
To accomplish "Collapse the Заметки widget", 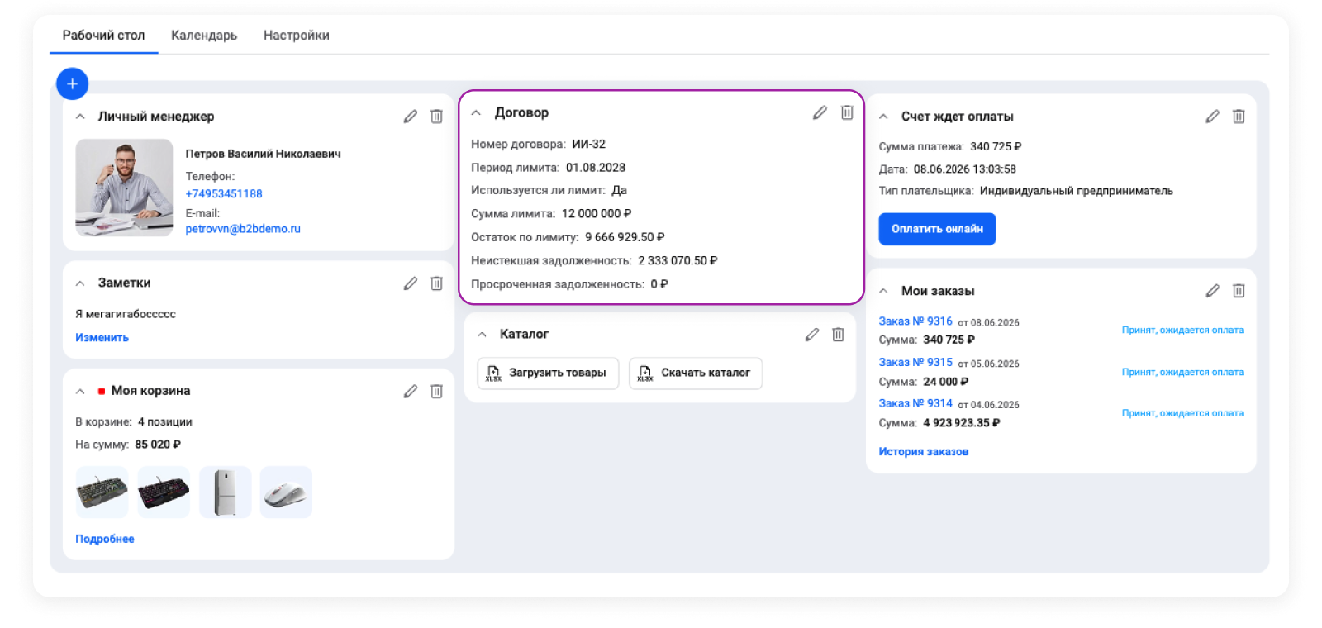I will tap(80, 283).
